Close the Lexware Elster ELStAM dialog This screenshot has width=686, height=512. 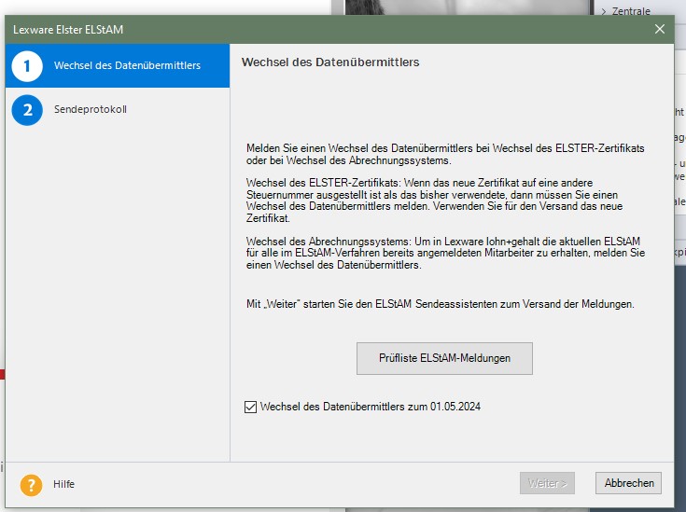click(660, 29)
